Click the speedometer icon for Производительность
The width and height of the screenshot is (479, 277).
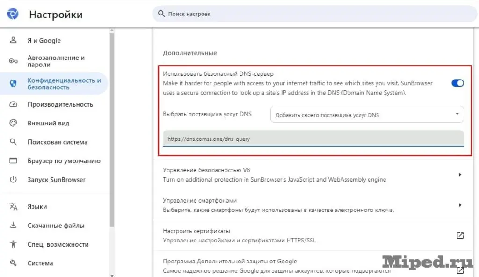[x=13, y=104]
